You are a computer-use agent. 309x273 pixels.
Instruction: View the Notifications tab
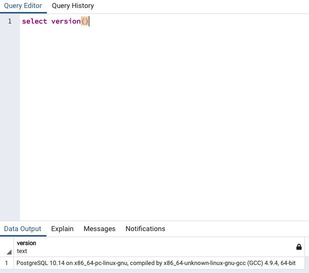pyautogui.click(x=145, y=229)
